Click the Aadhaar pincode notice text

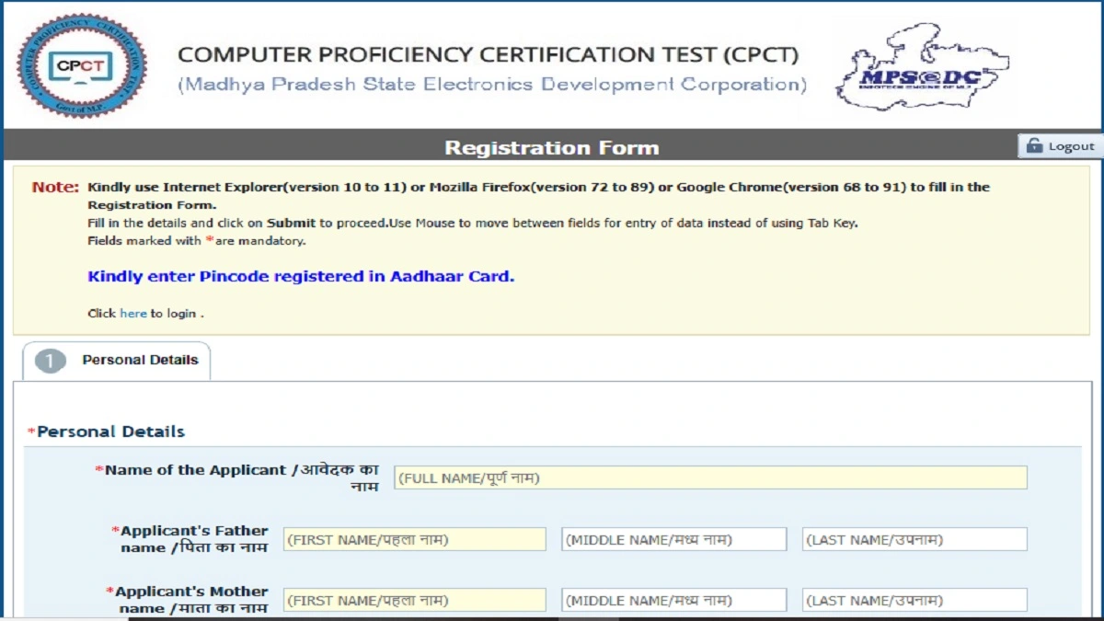coord(301,276)
